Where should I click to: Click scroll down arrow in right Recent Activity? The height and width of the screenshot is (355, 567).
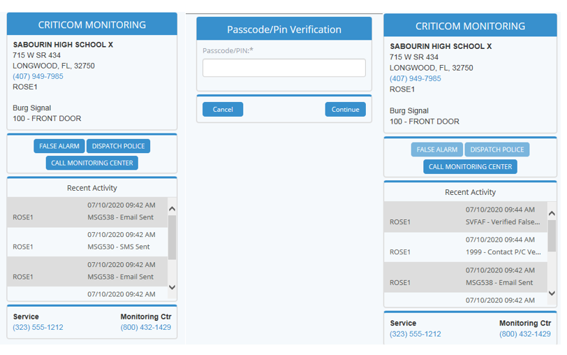(552, 293)
